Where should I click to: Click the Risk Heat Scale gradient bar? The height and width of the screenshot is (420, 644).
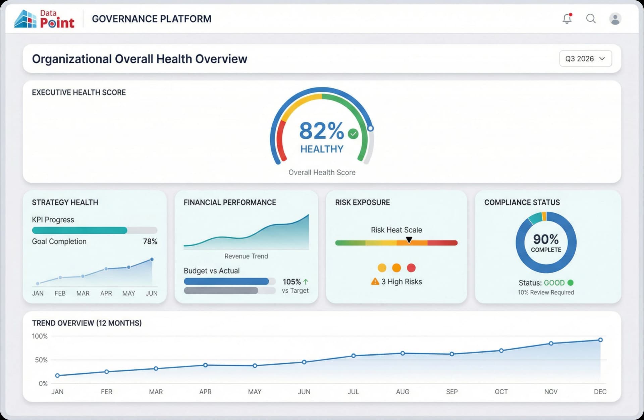pos(396,243)
